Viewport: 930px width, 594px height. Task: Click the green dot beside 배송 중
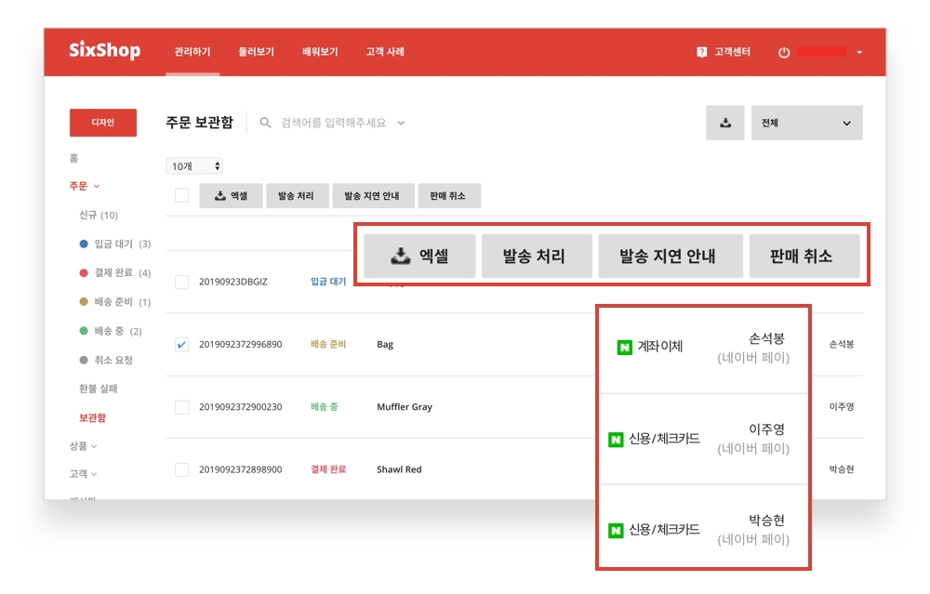click(84, 331)
